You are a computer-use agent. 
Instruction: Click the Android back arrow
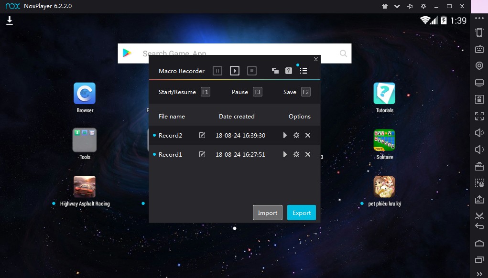pyautogui.click(x=479, y=226)
